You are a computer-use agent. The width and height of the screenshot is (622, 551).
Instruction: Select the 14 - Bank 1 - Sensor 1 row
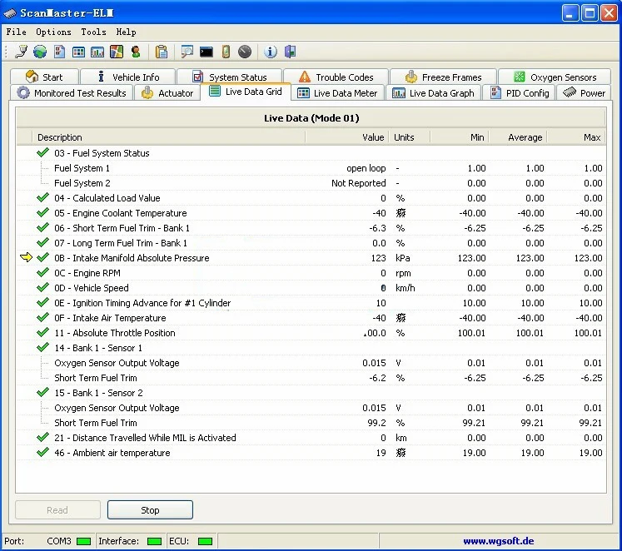point(98,348)
